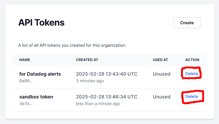Click the 9a99... token ID
Image resolution: width=219 pixels, height=124 pixels.
[x=26, y=81]
